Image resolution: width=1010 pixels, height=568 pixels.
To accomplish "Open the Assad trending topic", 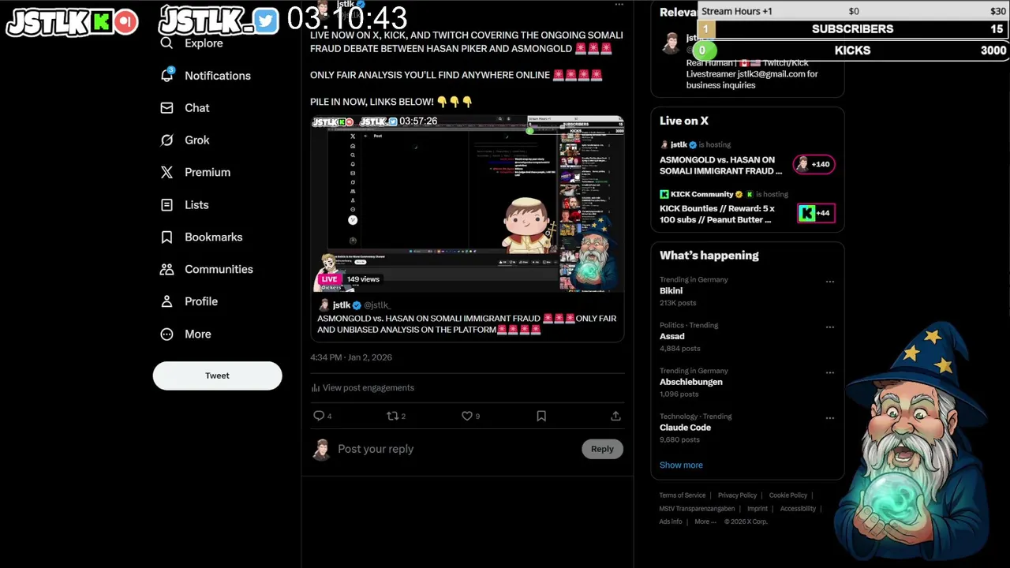I will tap(671, 337).
